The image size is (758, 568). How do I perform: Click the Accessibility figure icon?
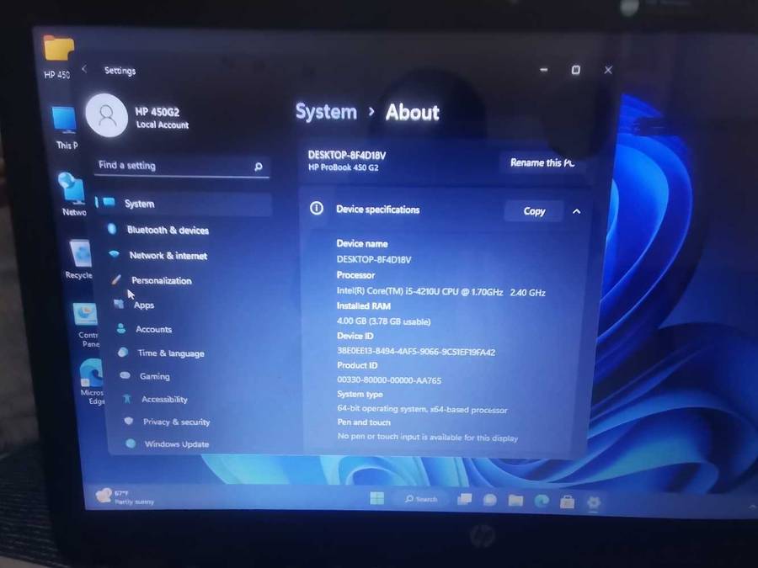(x=127, y=399)
